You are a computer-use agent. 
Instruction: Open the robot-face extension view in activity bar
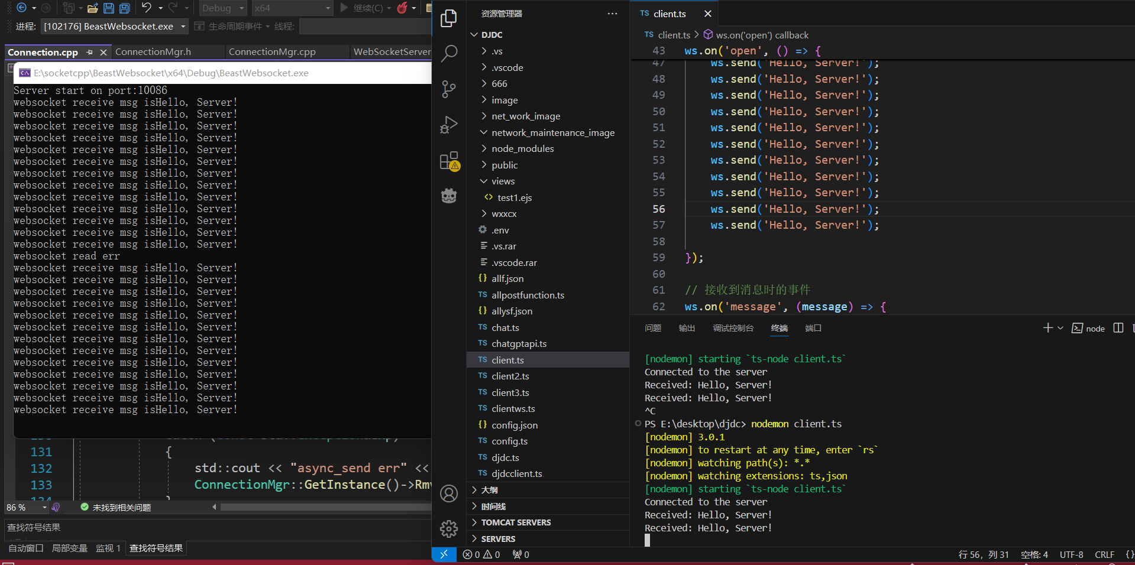(x=449, y=196)
